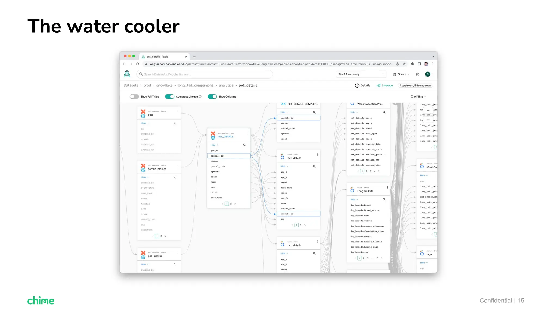This screenshot has width=557, height=313.
Task: Click the DataHub home logo icon
Action: click(127, 74)
